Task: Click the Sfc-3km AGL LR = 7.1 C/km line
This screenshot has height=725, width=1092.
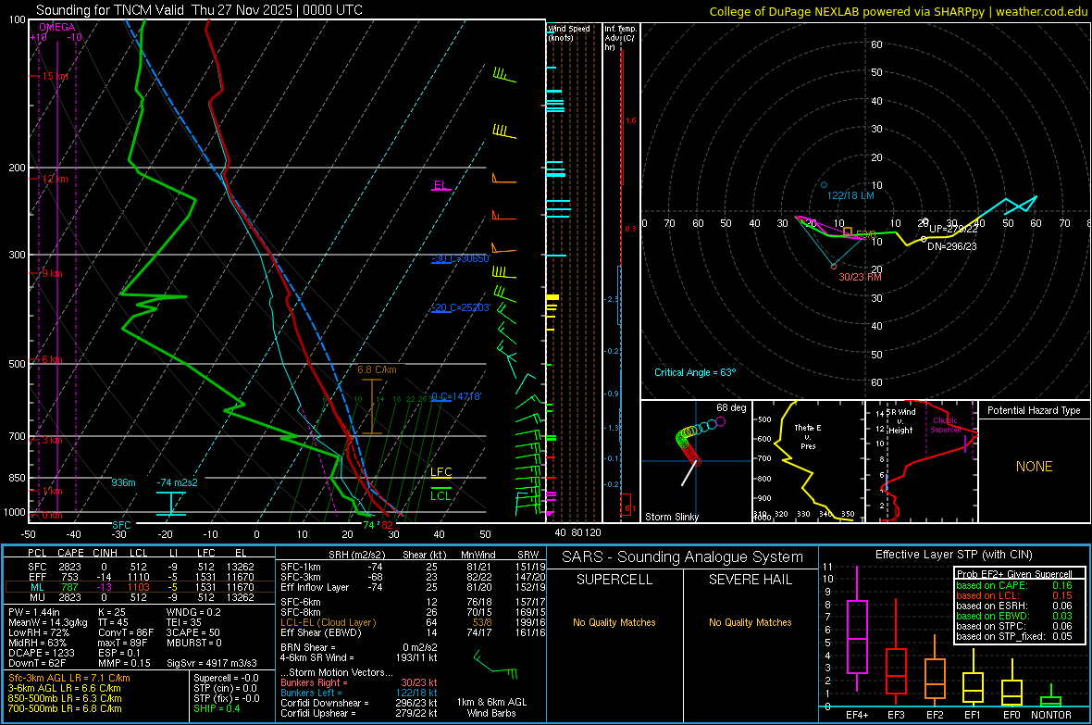Action: point(69,678)
